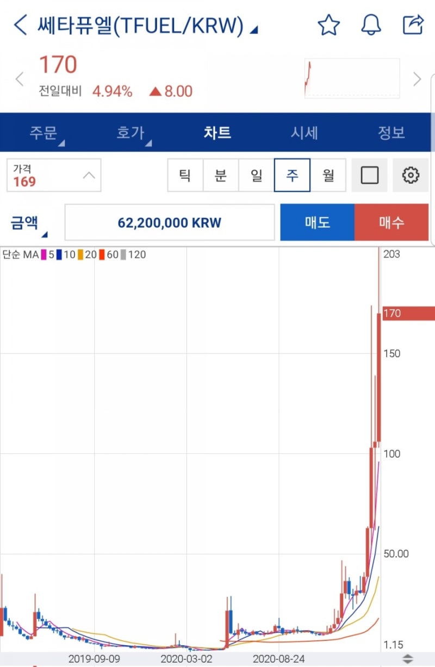The height and width of the screenshot is (667, 435).
Task: Share this chart using the share icon
Action: tap(414, 24)
